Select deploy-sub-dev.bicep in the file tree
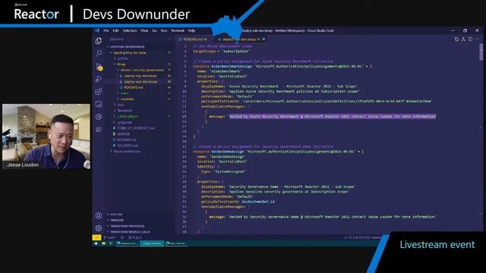486x273 pixels. [x=140, y=82]
